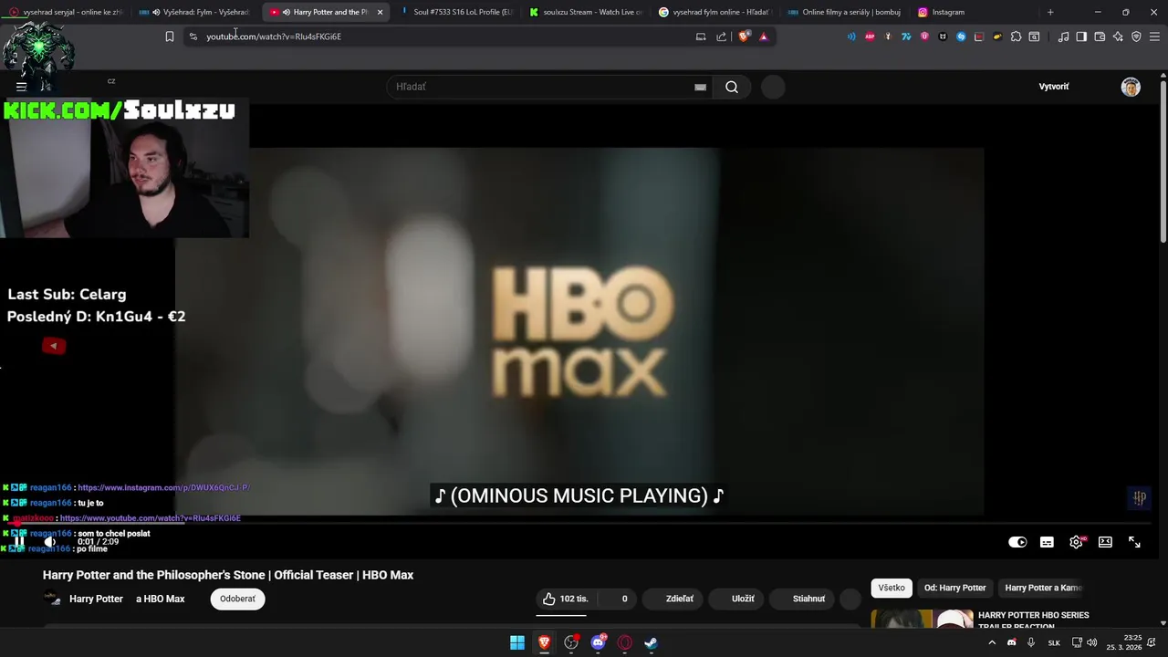Click the page vertical scrollbar
Viewport: 1168px width, 657px height.
[1163, 160]
